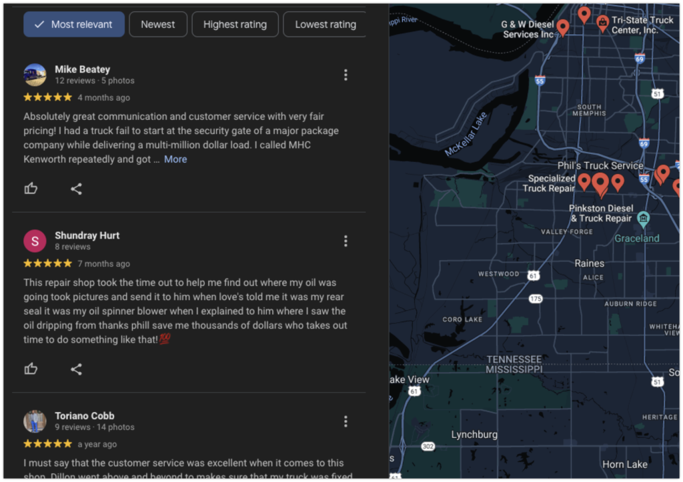Click Toriano Cobb's five-star rating
Screen dimensions: 683x482
click(47, 444)
